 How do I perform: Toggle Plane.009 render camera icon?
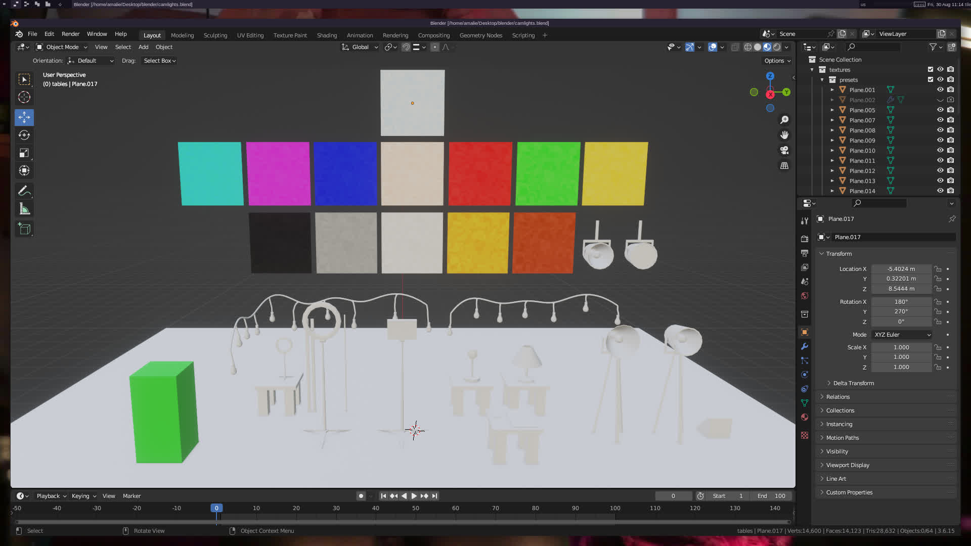coord(951,141)
